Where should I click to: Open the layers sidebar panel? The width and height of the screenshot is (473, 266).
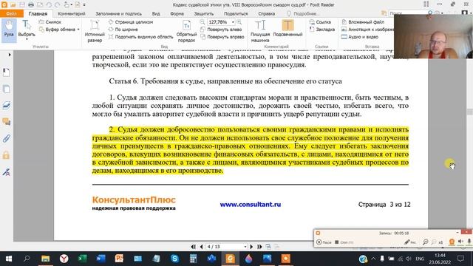(7, 105)
